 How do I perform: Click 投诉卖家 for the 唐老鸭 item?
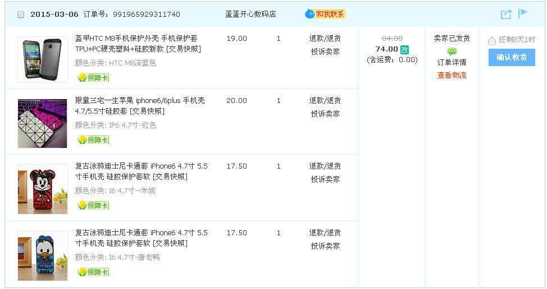pos(325,246)
